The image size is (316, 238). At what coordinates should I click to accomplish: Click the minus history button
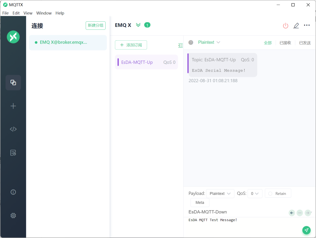tap(300, 213)
